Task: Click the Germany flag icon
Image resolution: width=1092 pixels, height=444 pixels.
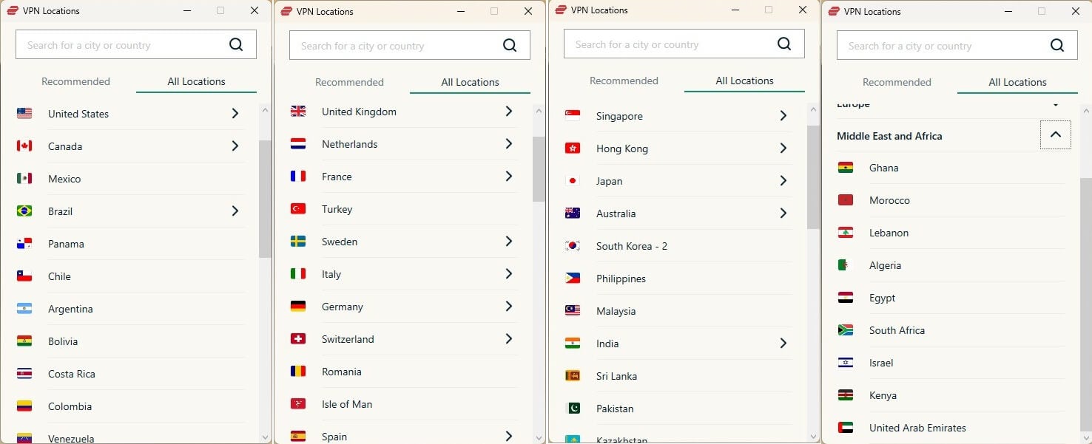Action: (298, 307)
